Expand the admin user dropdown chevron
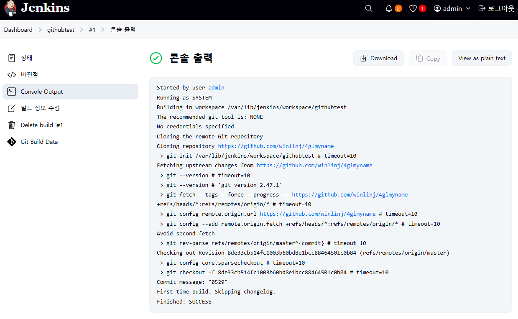This screenshot has width=518, height=319. point(468,8)
